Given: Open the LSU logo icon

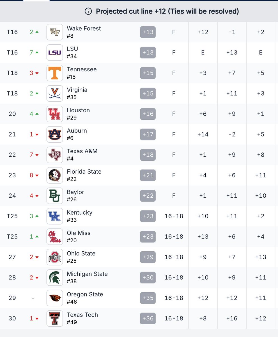Looking at the screenshot, I should point(55,53).
